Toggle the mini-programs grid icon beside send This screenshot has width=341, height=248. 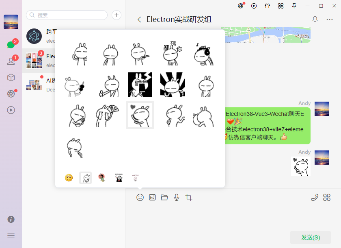click(x=327, y=197)
